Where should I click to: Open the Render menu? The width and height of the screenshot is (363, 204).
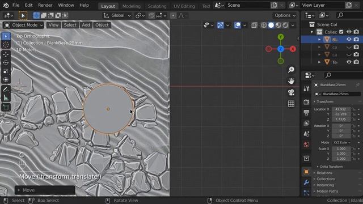coord(45,5)
